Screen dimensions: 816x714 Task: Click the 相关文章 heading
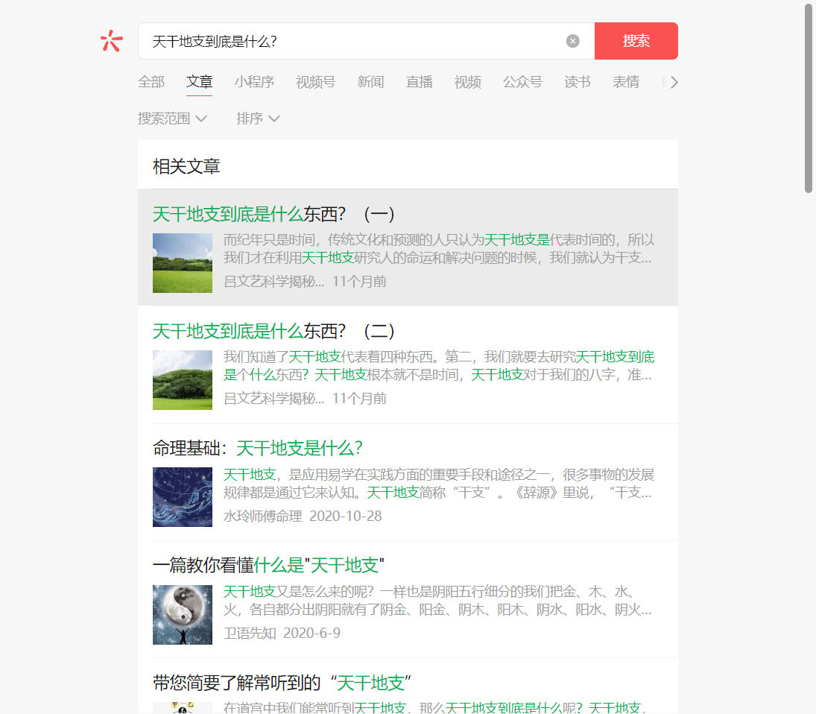[186, 166]
